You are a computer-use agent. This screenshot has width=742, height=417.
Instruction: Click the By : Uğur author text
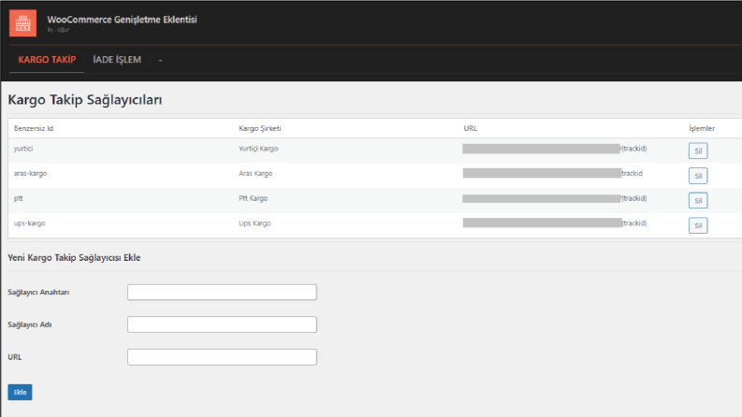point(58,30)
